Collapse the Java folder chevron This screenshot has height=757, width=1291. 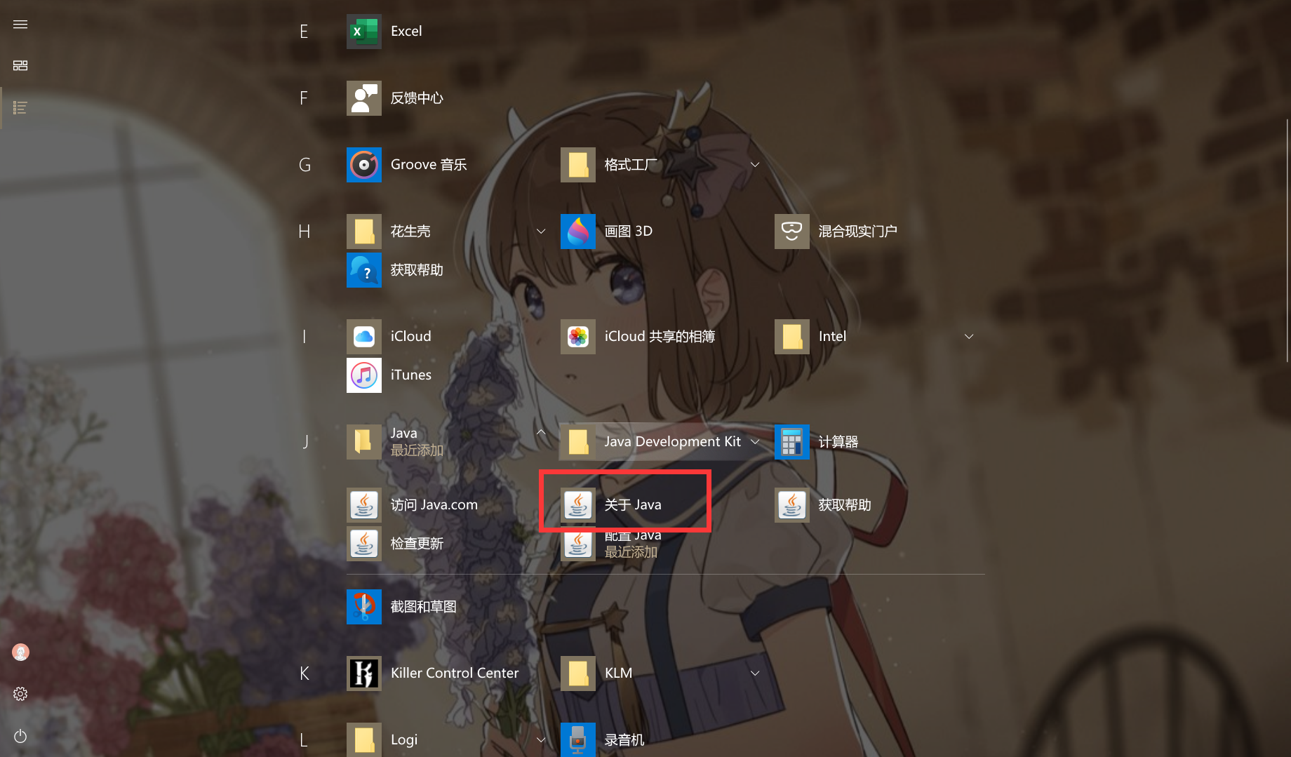pyautogui.click(x=541, y=432)
